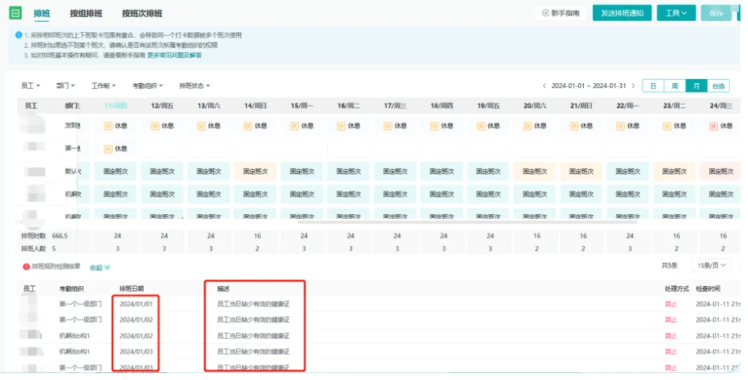This screenshot has width=748, height=380.
Task: Click top row rest icon under 15/周一
Action: coord(294,126)
